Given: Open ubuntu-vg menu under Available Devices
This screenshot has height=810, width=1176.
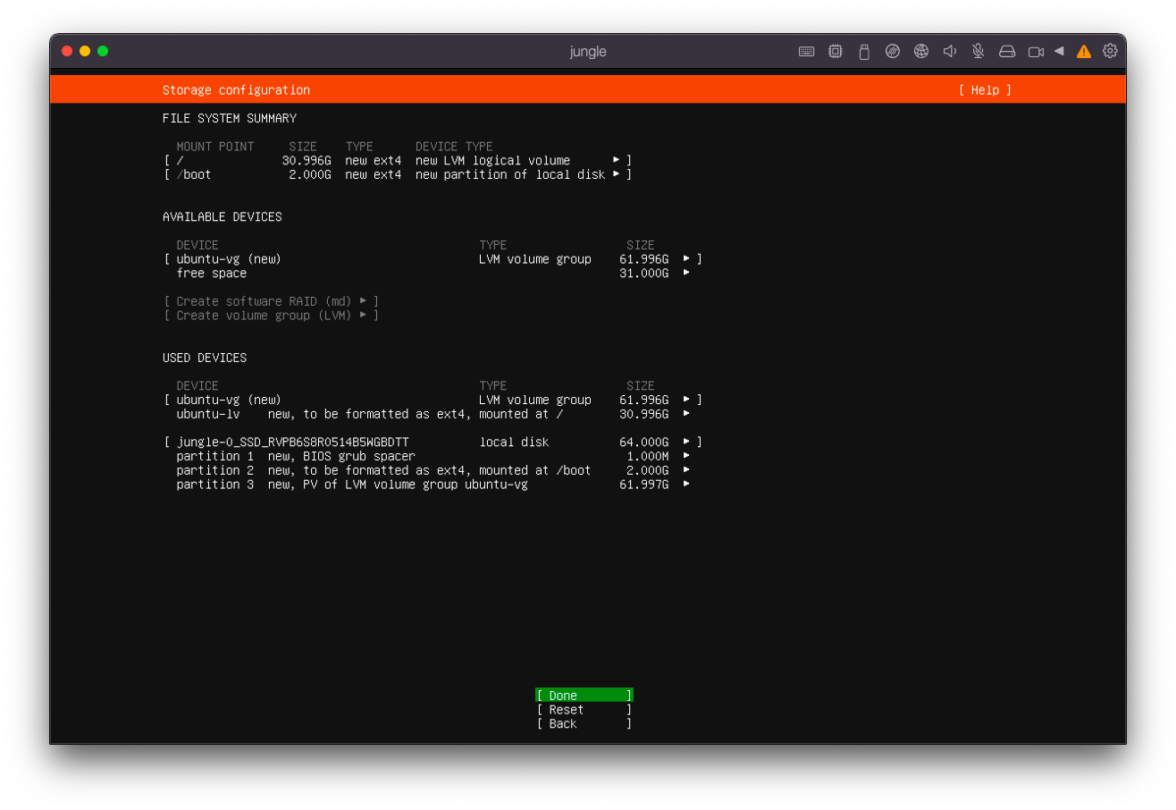Looking at the screenshot, I should coord(686,259).
